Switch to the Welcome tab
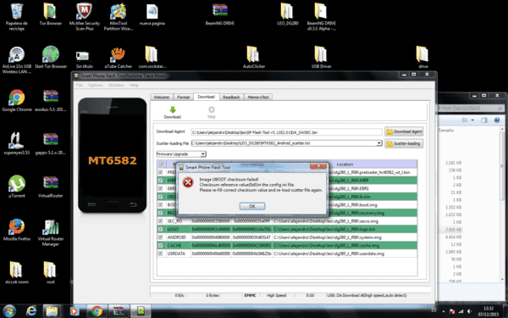This screenshot has width=508, height=318. pos(162,97)
